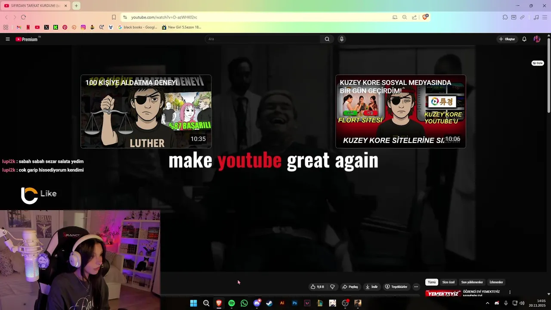Open the '100 Kişiye Aldatma Deneyi' end-screen video
Image resolution: width=551 pixels, height=310 pixels.
146,112
